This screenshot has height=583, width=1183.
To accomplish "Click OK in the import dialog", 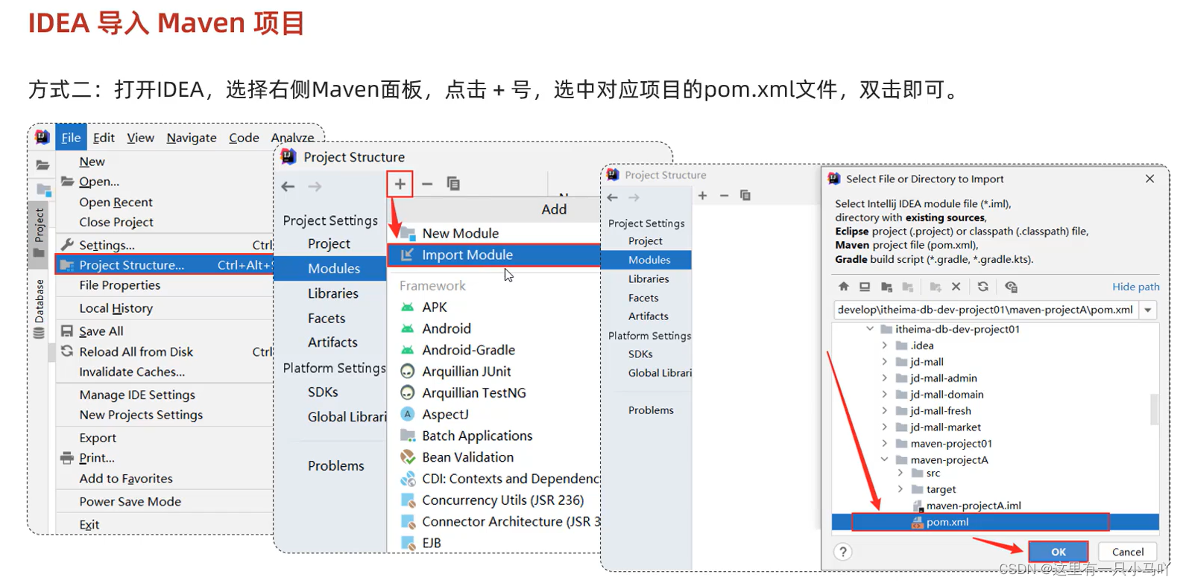I will 1059,552.
